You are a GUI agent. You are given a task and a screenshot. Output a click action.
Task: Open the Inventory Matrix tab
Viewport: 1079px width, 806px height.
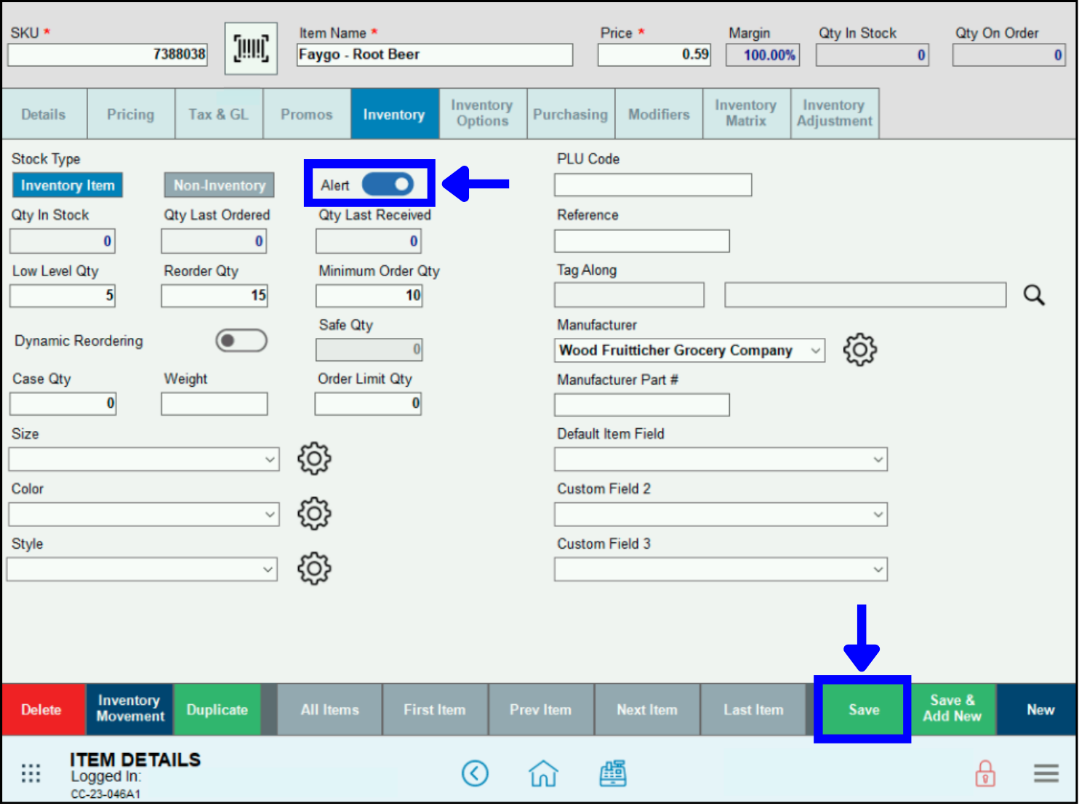click(x=745, y=113)
